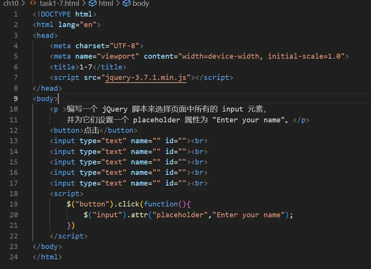Click the HTML file icon in breadcrumb
371x269 pixels.
33,3
